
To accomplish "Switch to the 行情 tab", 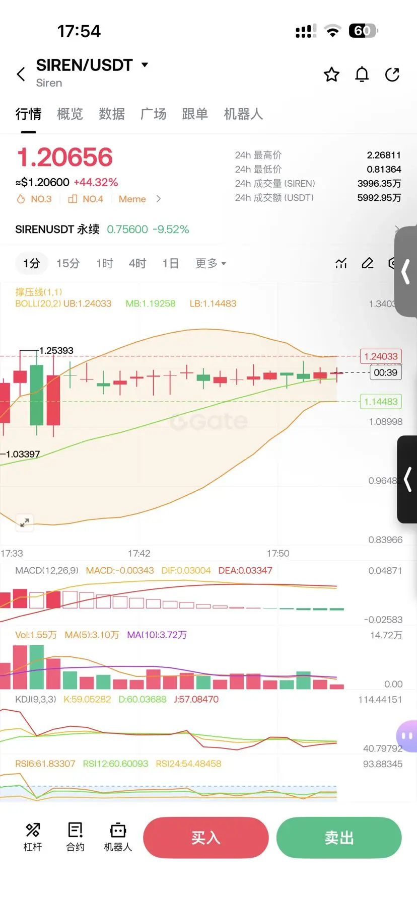I will pyautogui.click(x=28, y=114).
